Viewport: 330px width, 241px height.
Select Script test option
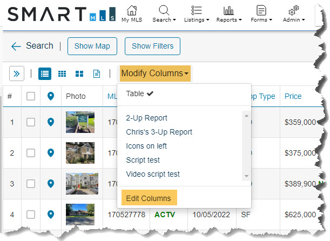[x=143, y=160]
